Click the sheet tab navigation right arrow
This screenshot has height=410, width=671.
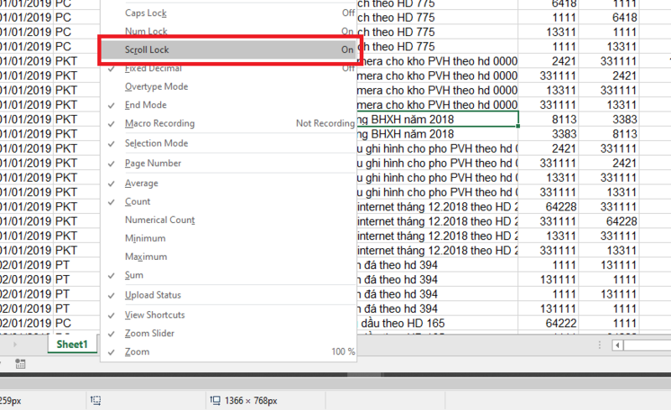(15, 344)
